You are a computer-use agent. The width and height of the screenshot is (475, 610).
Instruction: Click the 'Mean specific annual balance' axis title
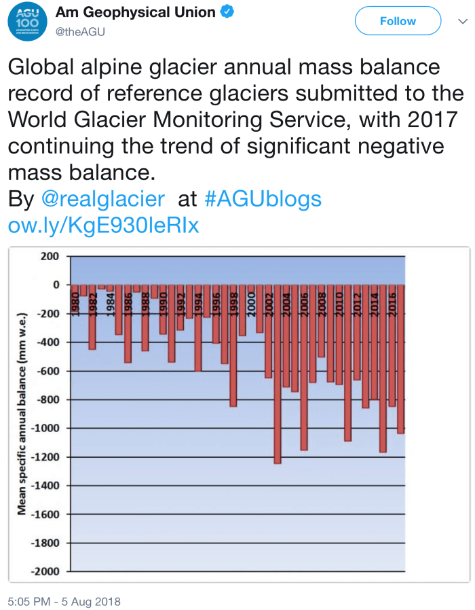coord(22,413)
